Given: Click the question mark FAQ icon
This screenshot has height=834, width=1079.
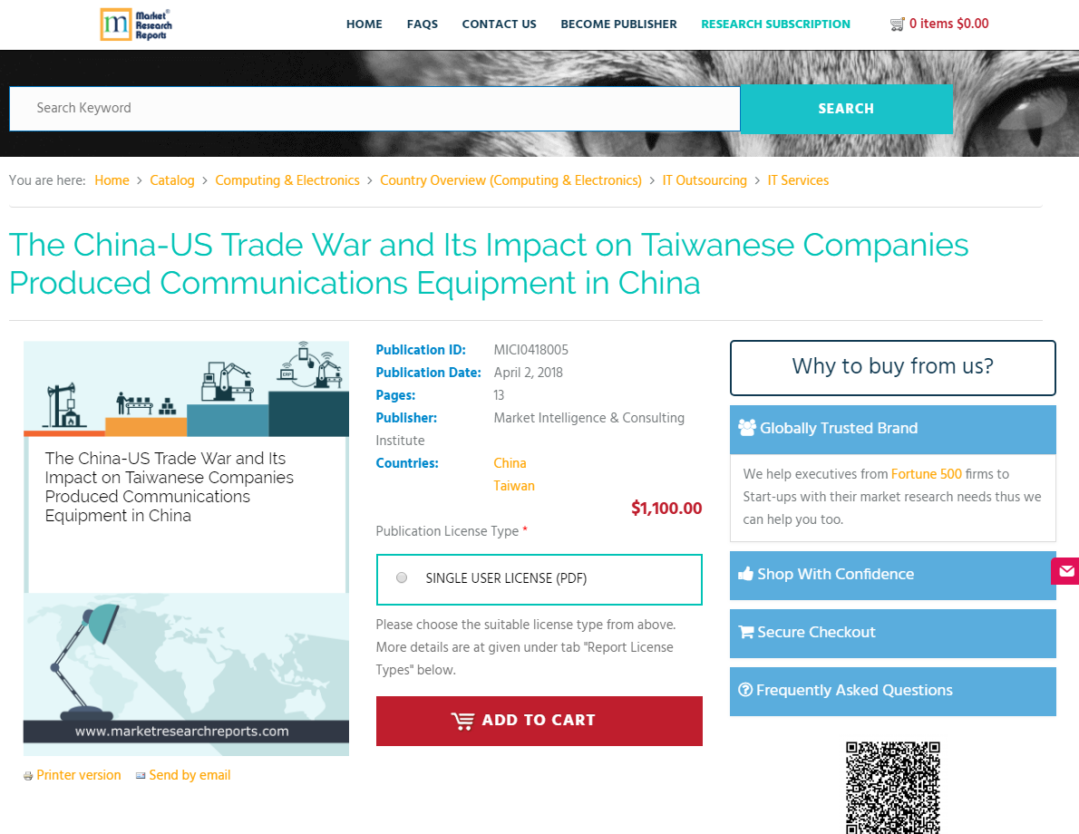Looking at the screenshot, I should coord(745,690).
